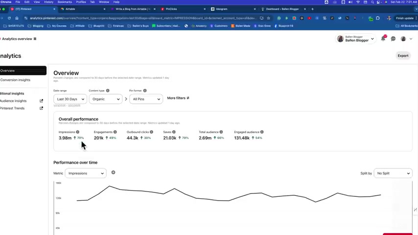Open the Analytics overview hamburger menu icon
418x235 pixels.
[x=35, y=39]
